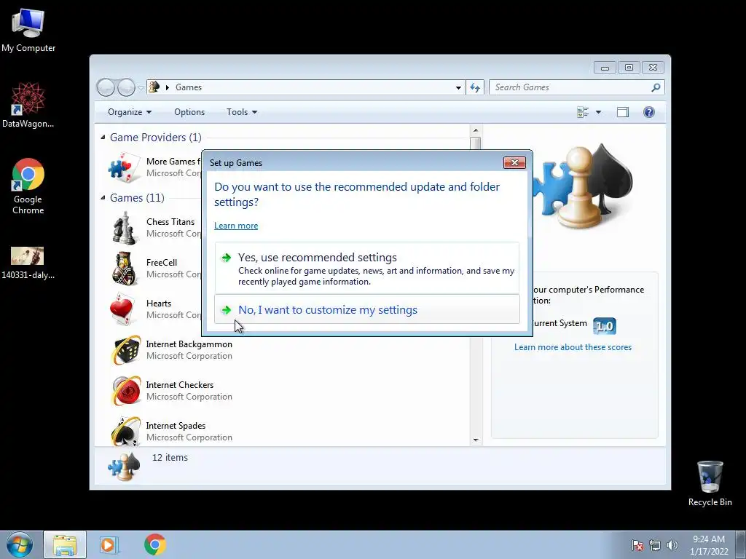Open the Chess Titans game icon
The height and width of the screenshot is (559, 746).
(x=124, y=228)
